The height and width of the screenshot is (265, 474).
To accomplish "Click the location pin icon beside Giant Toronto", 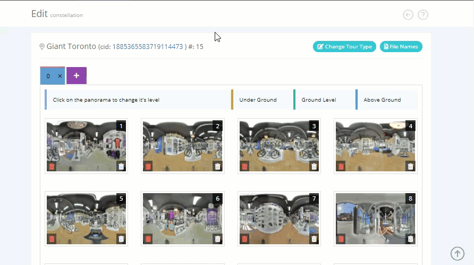I will point(42,46).
